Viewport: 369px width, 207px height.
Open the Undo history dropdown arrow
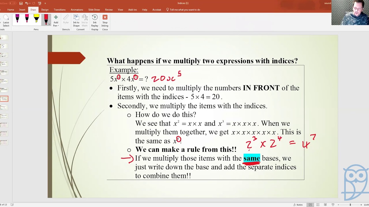pos(29,3)
